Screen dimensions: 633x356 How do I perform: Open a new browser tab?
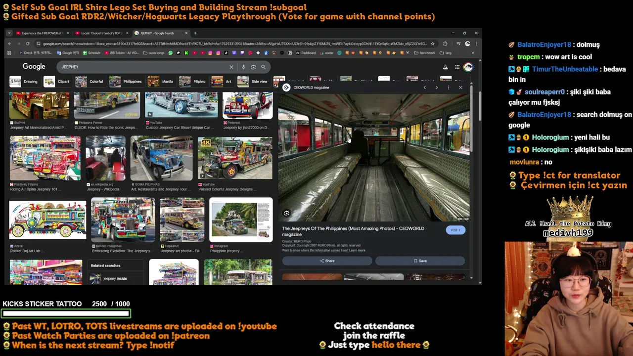[195, 33]
